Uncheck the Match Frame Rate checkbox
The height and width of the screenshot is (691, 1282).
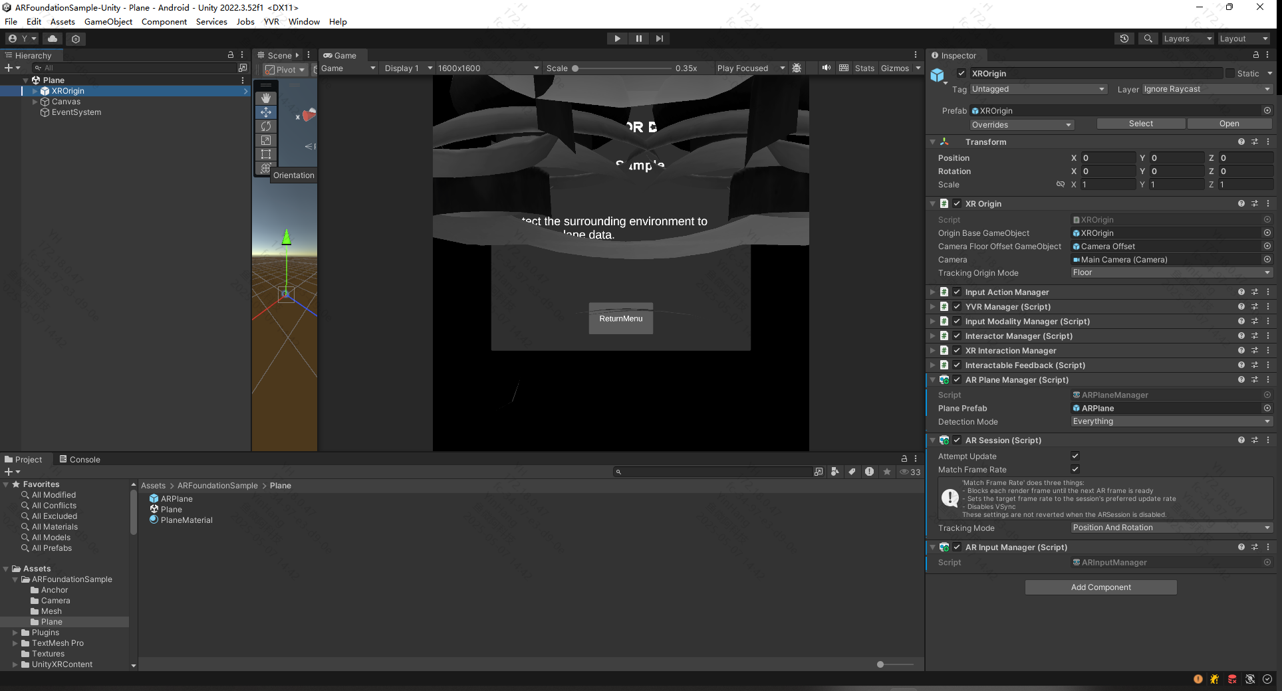[x=1075, y=469]
